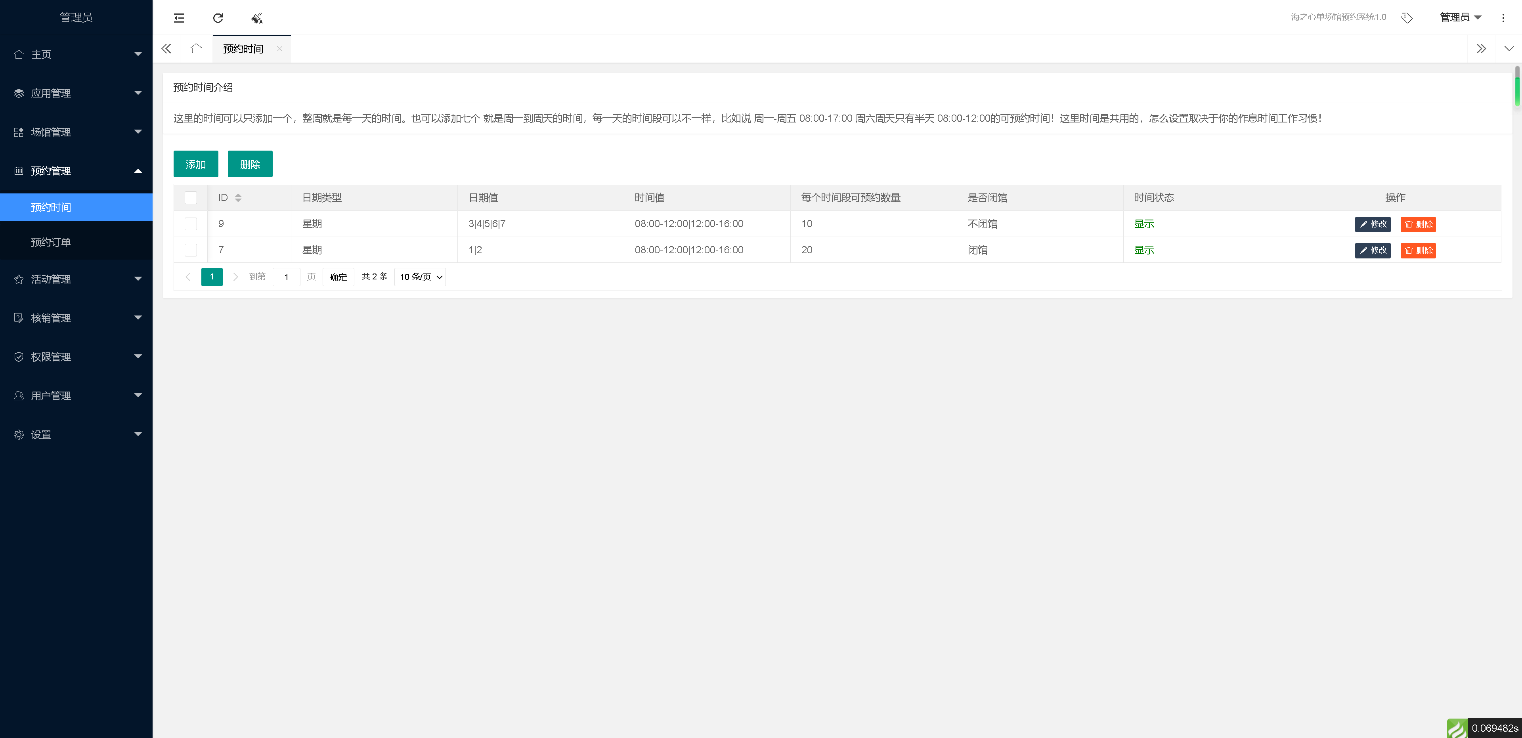Check the row with ID 9
The height and width of the screenshot is (738, 1522).
(x=191, y=224)
